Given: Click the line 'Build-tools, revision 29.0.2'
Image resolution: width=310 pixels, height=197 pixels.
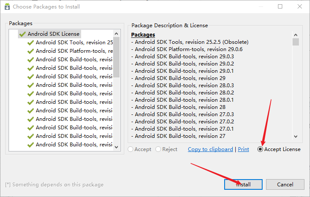Looking at the screenshot, I should [182, 64].
